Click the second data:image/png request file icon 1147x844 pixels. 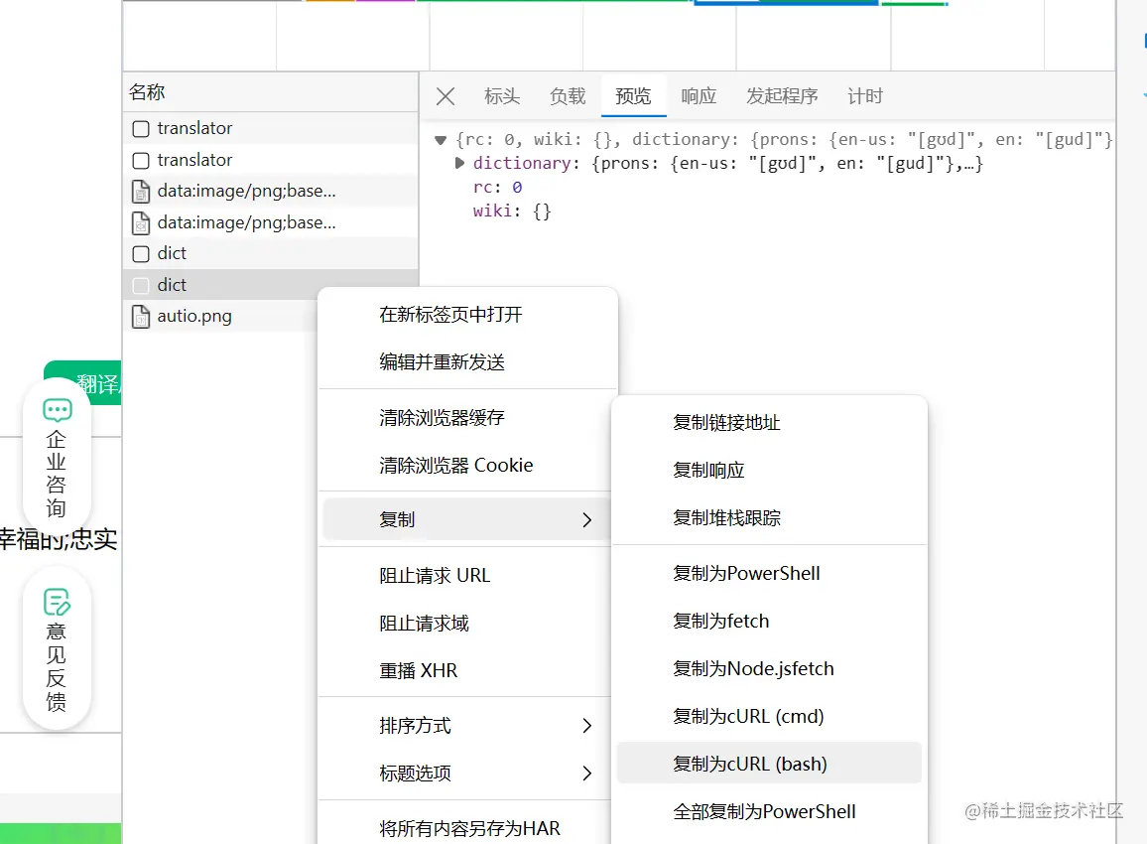pyautogui.click(x=141, y=222)
